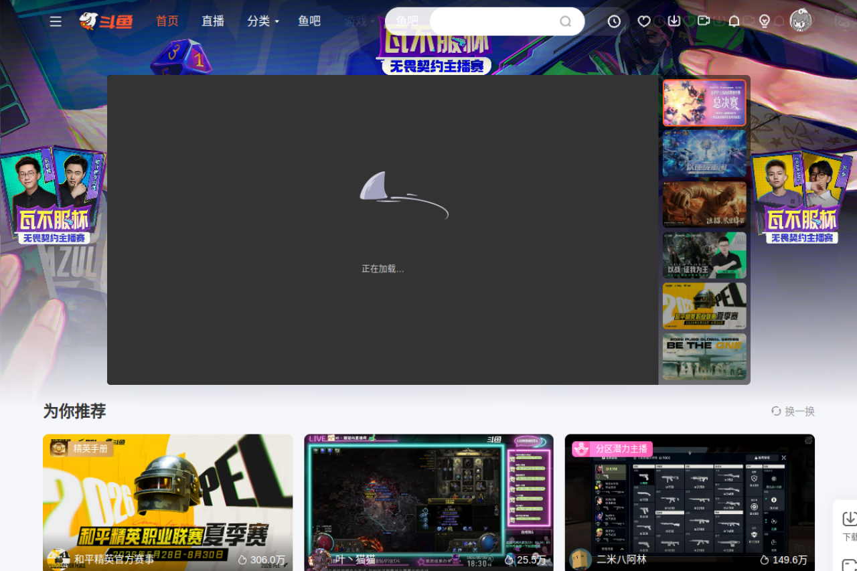Open the neon-framed game stream card image

pyautogui.click(x=429, y=503)
